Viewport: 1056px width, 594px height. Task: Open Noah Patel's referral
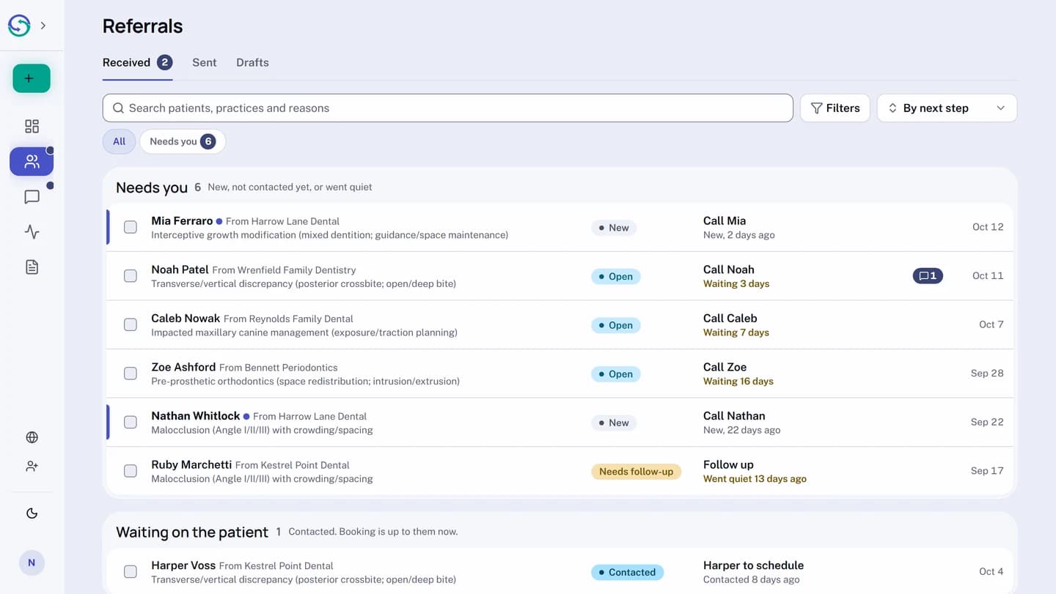[x=560, y=276]
